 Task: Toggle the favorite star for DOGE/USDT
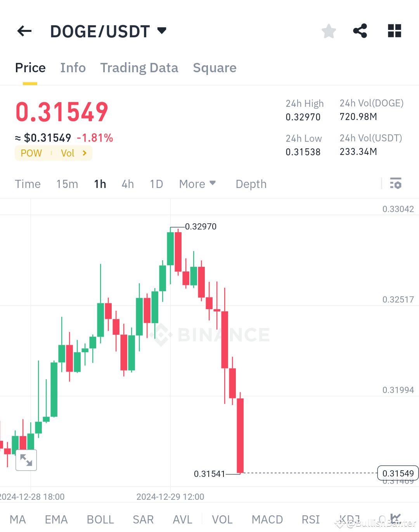coord(329,31)
